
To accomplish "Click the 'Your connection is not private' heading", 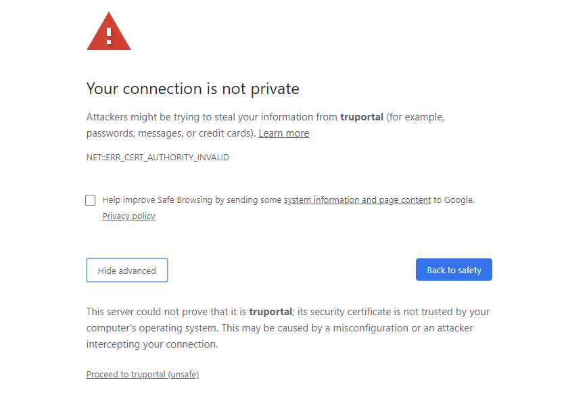I will click(x=193, y=89).
